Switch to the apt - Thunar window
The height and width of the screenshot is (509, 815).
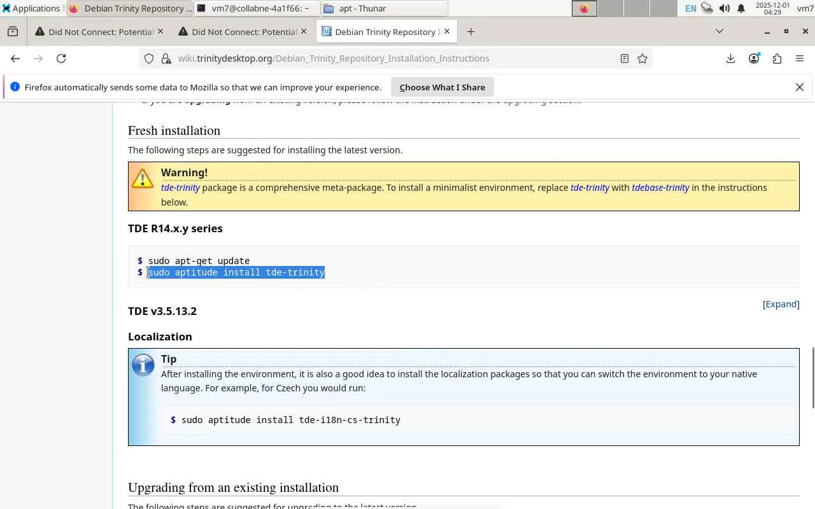(x=385, y=8)
